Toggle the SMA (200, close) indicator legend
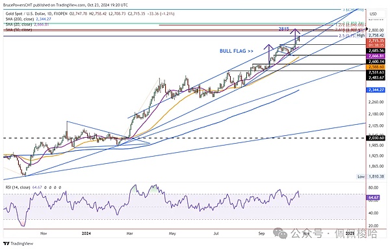The width and height of the screenshot is (390, 249). pos(29,19)
